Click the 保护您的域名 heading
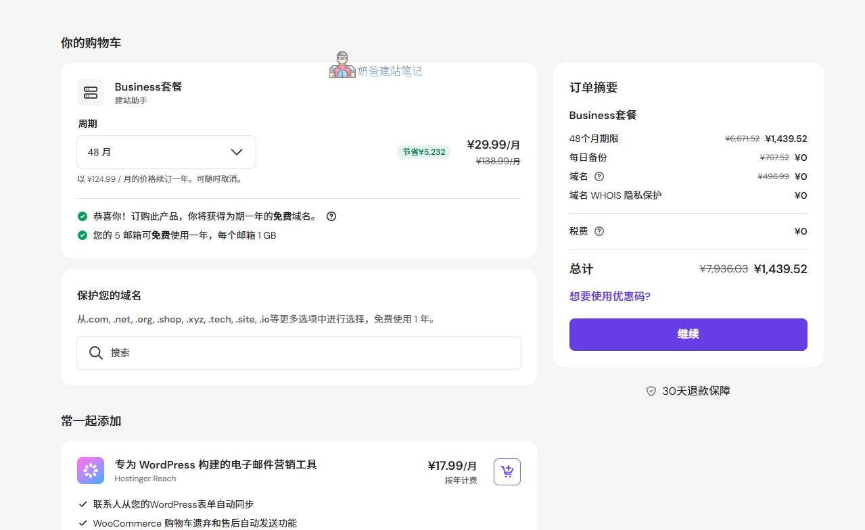The image size is (865, 530). (110, 296)
